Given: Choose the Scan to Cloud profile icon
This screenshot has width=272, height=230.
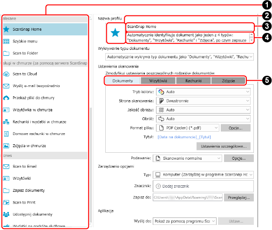Looking at the screenshot, I should 6,74.
